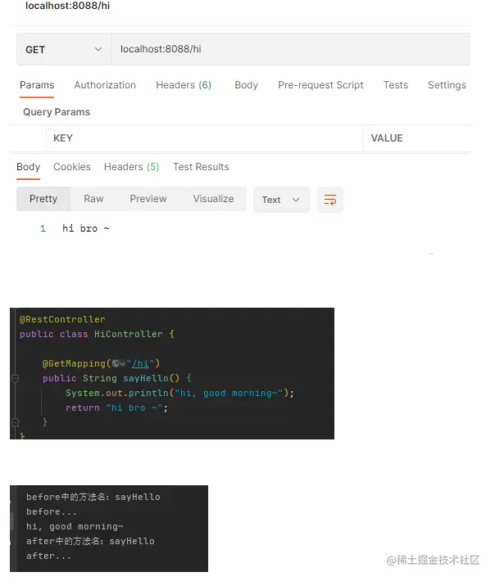Open the GET method dropdown

click(63, 49)
